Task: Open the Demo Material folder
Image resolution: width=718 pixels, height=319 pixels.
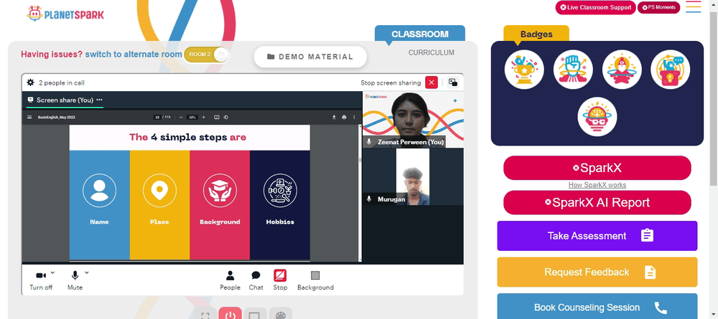Action: pos(310,57)
